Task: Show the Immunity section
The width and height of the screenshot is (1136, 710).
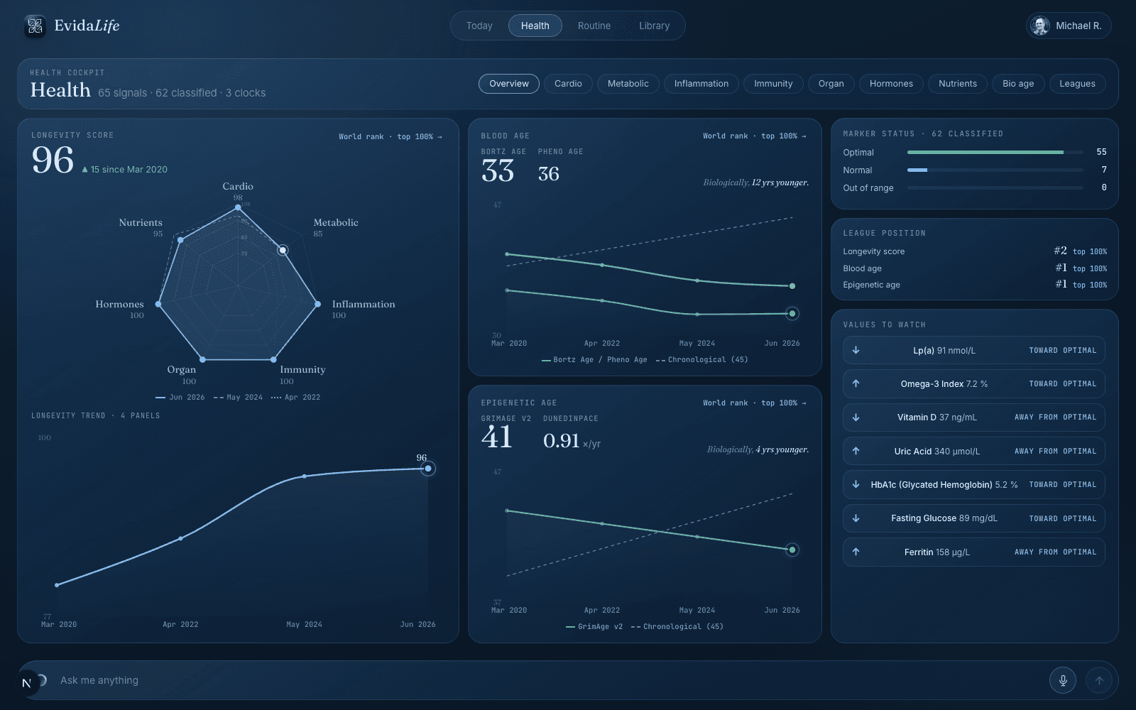Action: (x=773, y=84)
